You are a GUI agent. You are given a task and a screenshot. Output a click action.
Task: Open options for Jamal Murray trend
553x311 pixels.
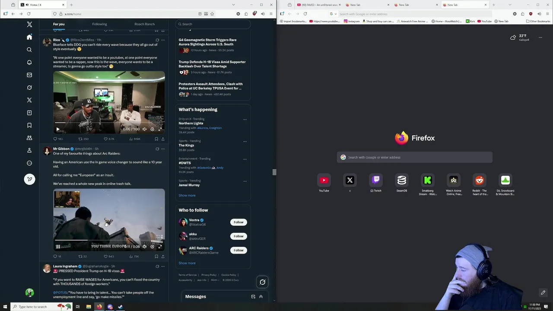pos(245,181)
